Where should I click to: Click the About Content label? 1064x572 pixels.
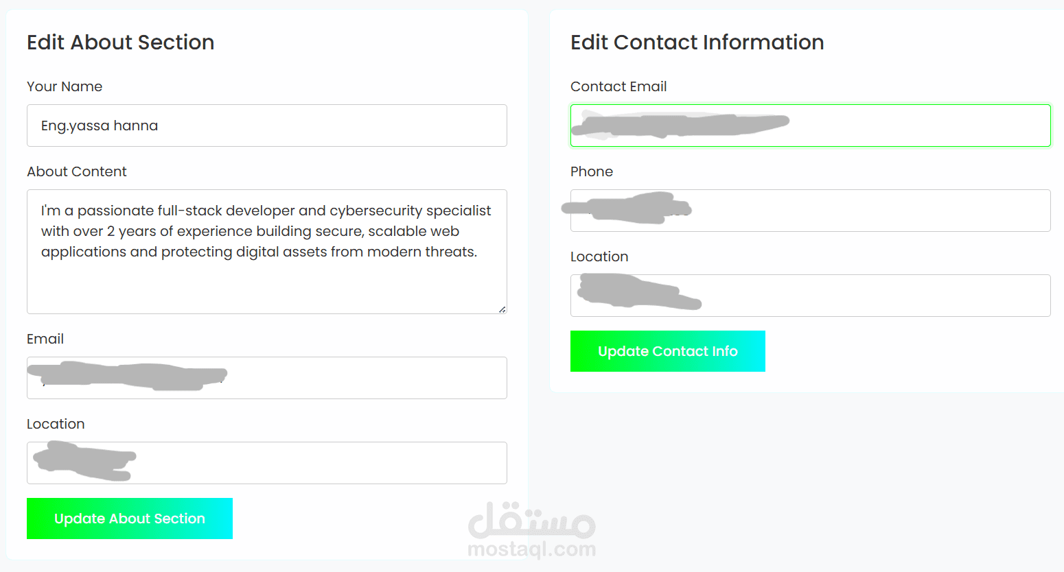[x=77, y=171]
